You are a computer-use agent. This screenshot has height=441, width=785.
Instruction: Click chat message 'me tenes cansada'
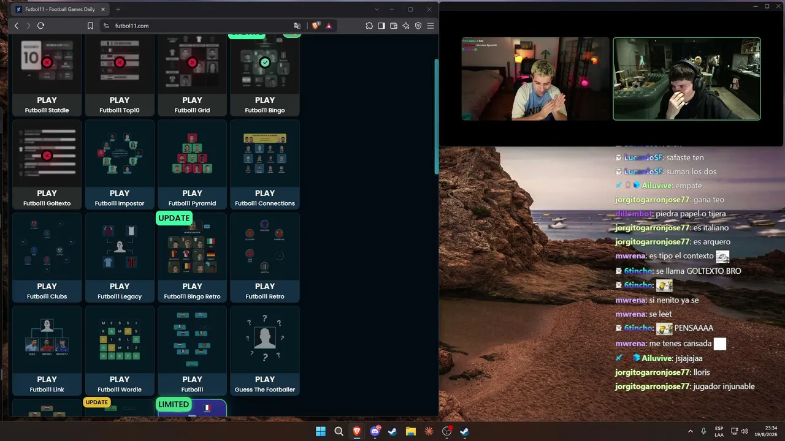tap(681, 344)
